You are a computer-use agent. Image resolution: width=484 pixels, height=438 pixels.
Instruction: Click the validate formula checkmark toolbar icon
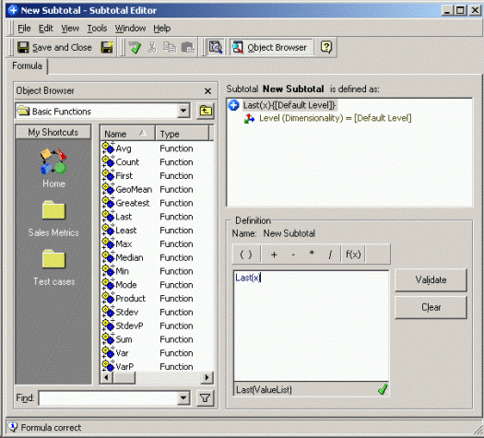[135, 47]
